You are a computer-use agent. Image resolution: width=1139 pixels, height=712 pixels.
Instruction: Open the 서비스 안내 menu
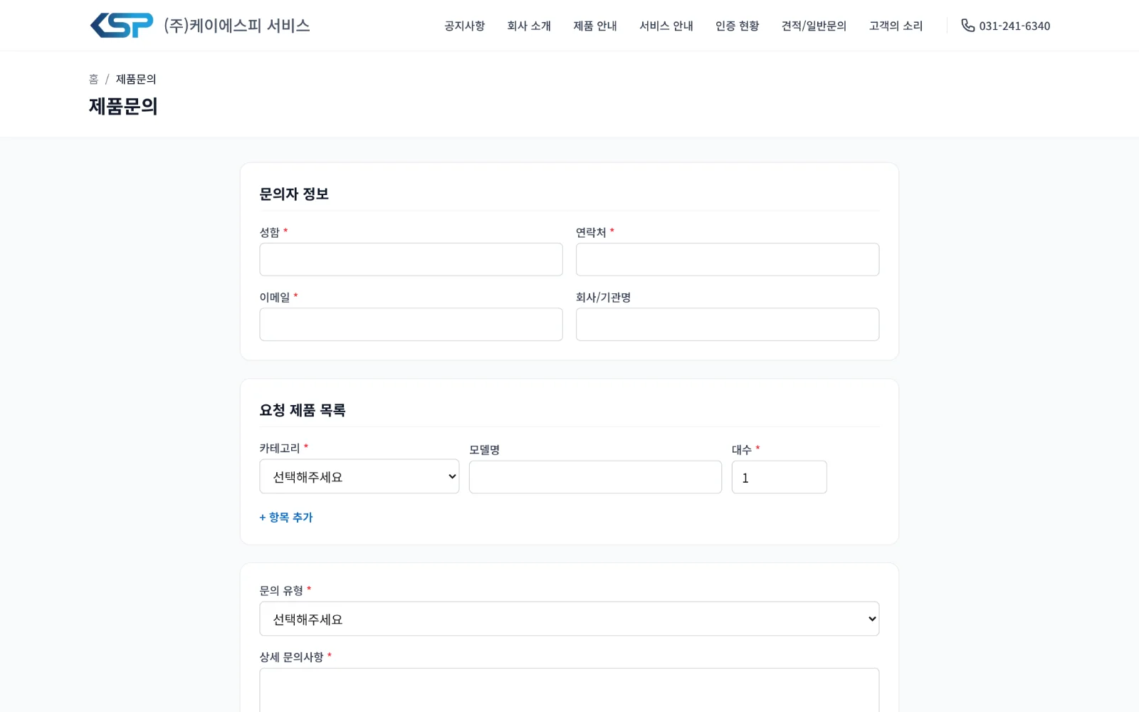(x=666, y=26)
